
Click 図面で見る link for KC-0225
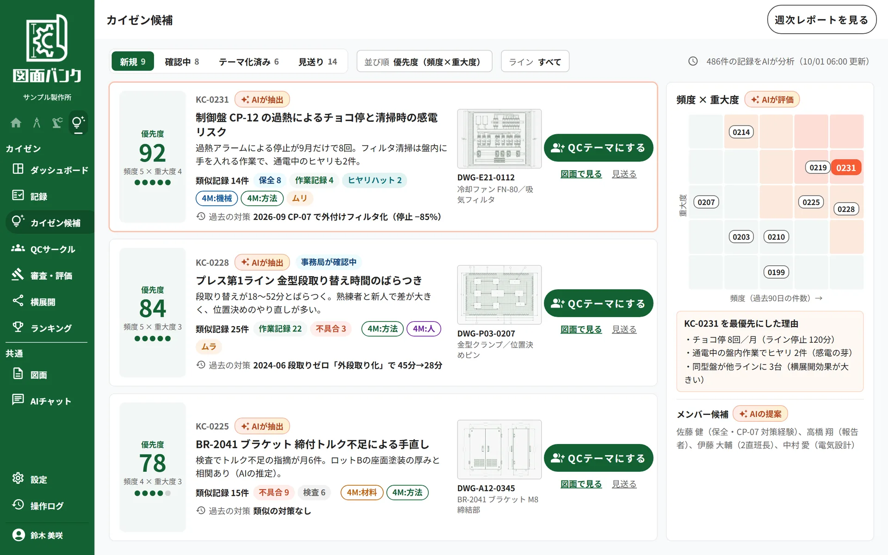coord(581,484)
